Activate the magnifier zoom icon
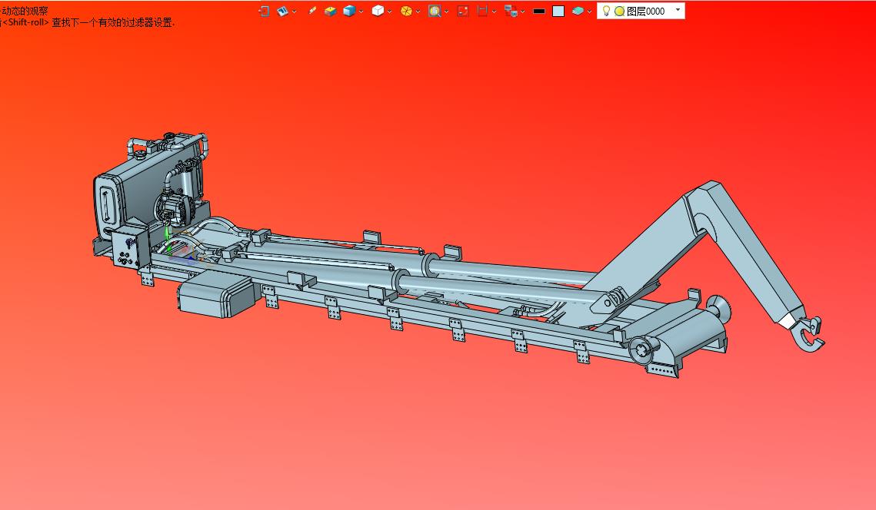876x510 pixels. pos(435,11)
